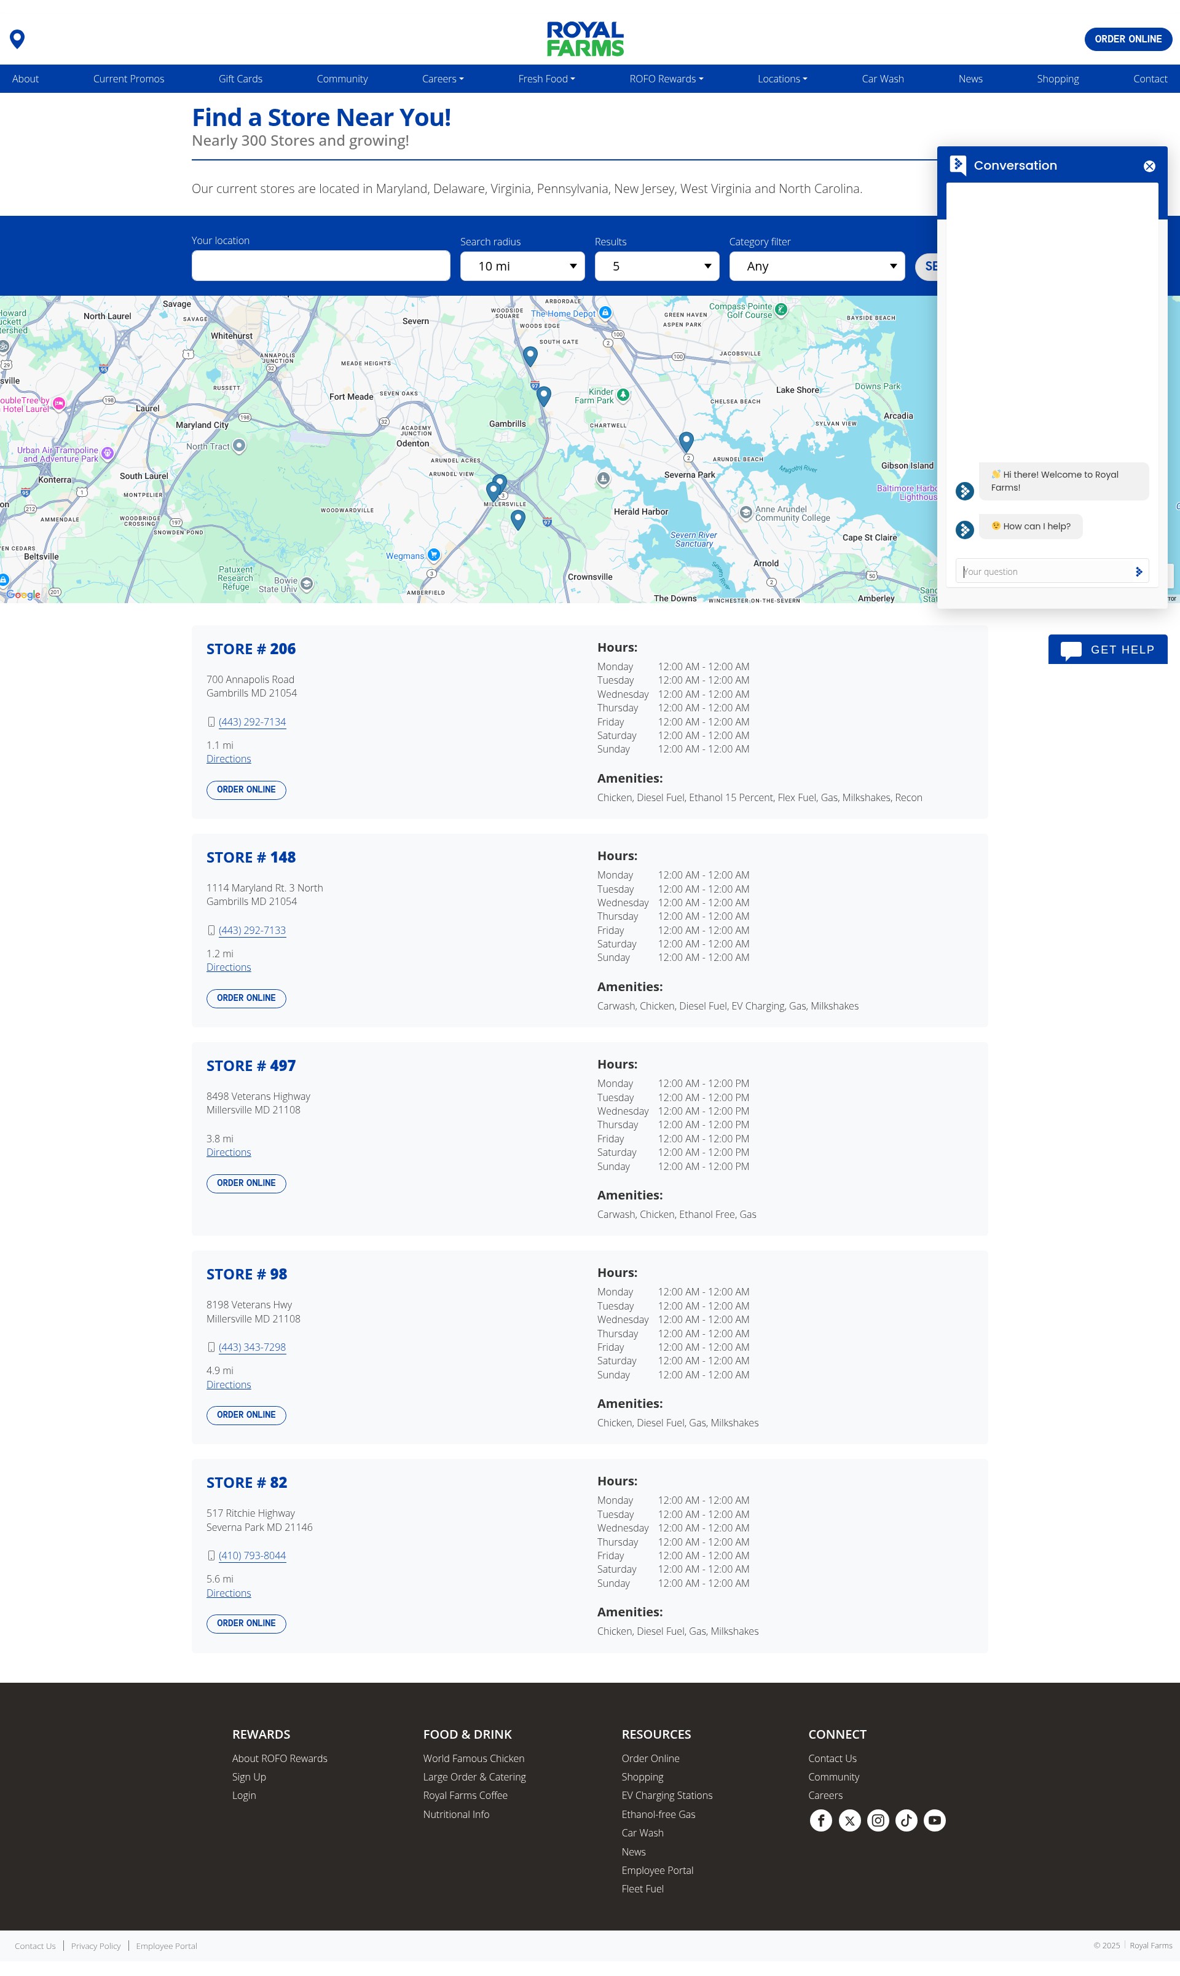Image resolution: width=1180 pixels, height=1976 pixels.
Task: Click the Bowie State Univ map marker
Action: pyautogui.click(x=307, y=585)
